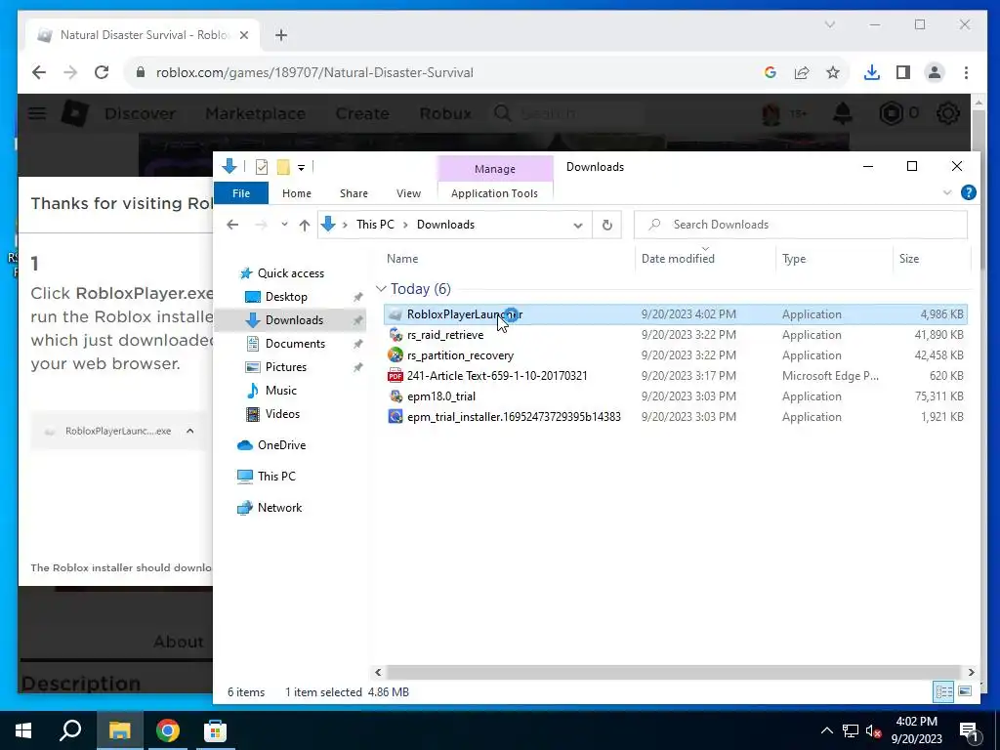The image size is (1000, 750).
Task: Click the Robux balance icon
Action: (891, 113)
